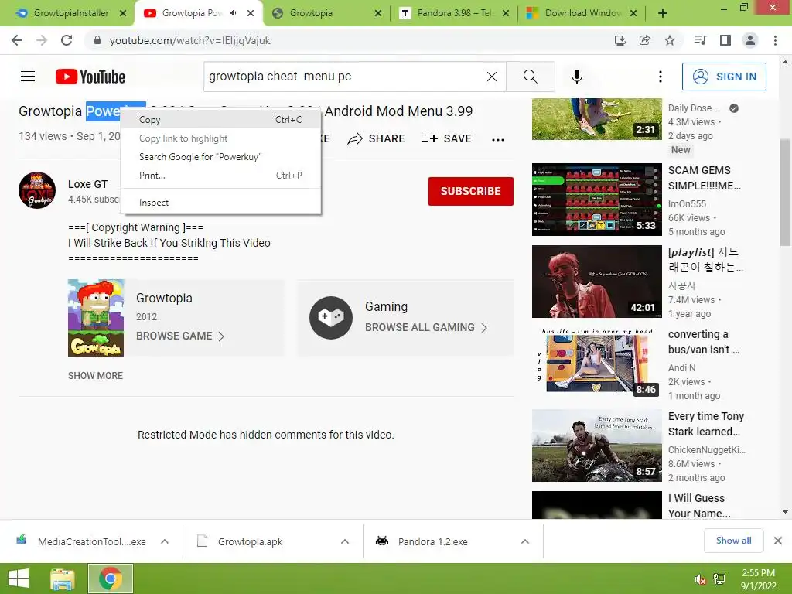This screenshot has height=594, width=792.
Task: Open options chevron for Pandora 1.2.exe download
Action: [525, 541]
